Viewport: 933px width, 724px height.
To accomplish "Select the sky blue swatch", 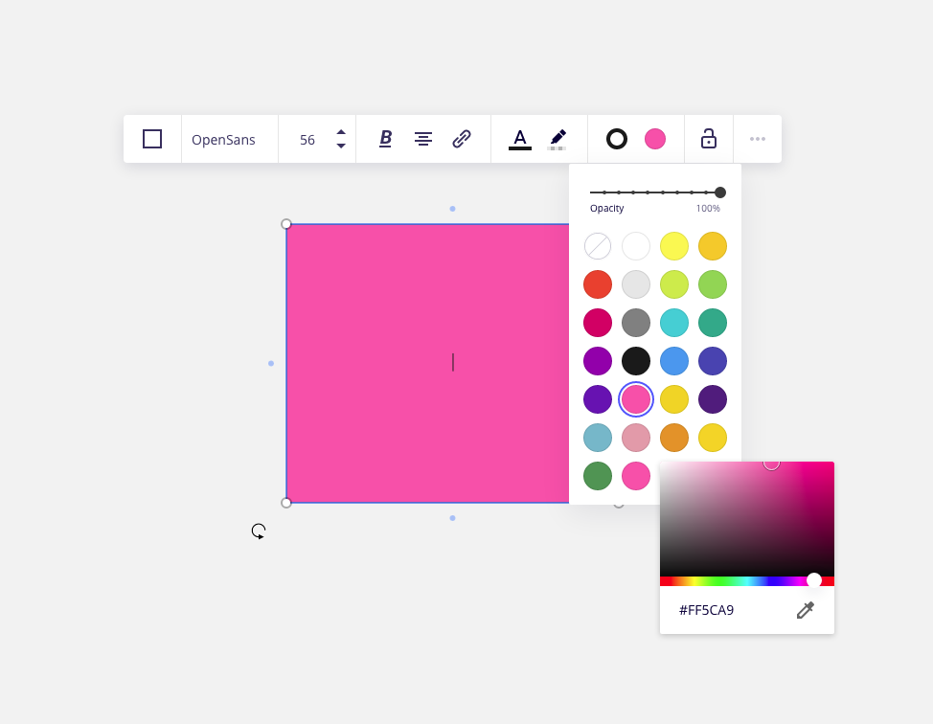I will [x=674, y=361].
